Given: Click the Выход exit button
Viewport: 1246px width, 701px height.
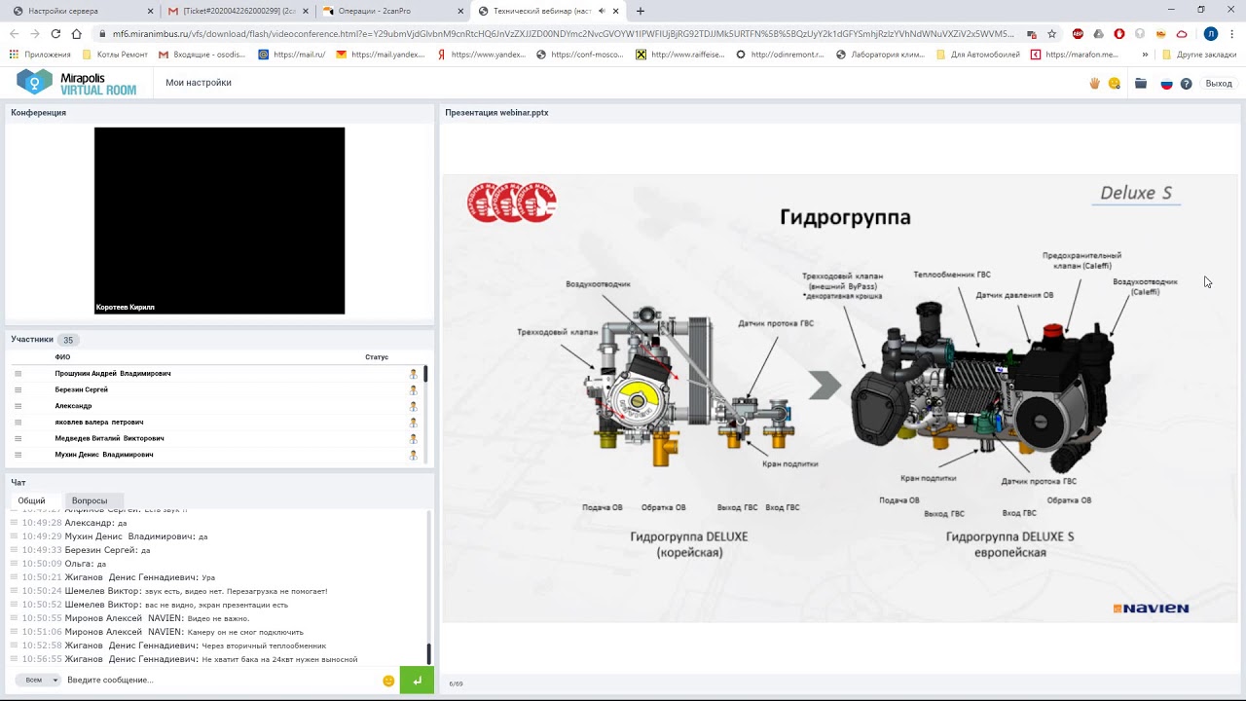Looking at the screenshot, I should [x=1219, y=84].
